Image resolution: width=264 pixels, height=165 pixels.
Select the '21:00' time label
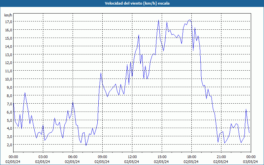coord(221,157)
